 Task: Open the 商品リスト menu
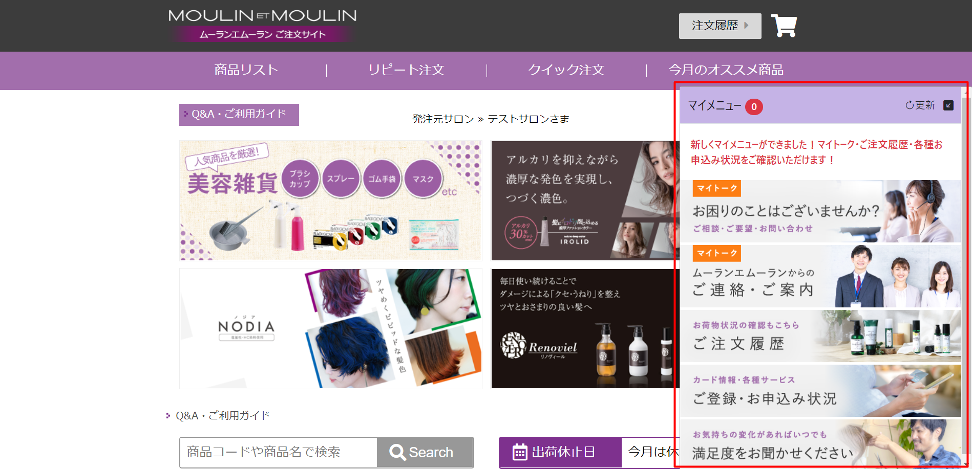click(246, 70)
